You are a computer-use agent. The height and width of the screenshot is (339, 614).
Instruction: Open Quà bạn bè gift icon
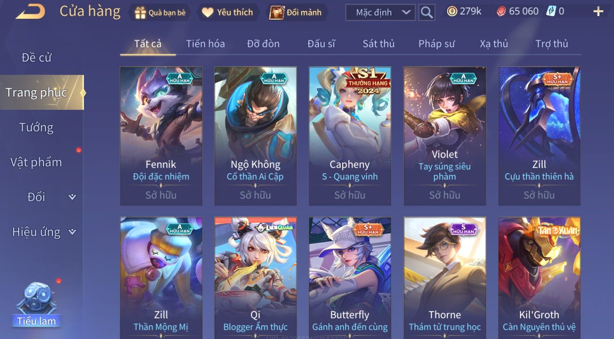tap(140, 13)
